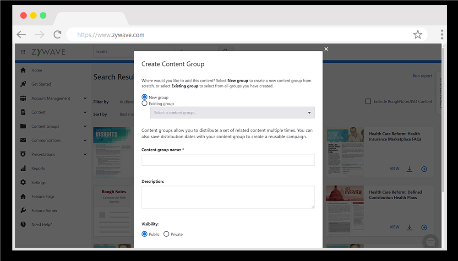Image resolution: width=458 pixels, height=261 pixels.
Task: Click the Home house icon in sidebar
Action: coord(23,70)
